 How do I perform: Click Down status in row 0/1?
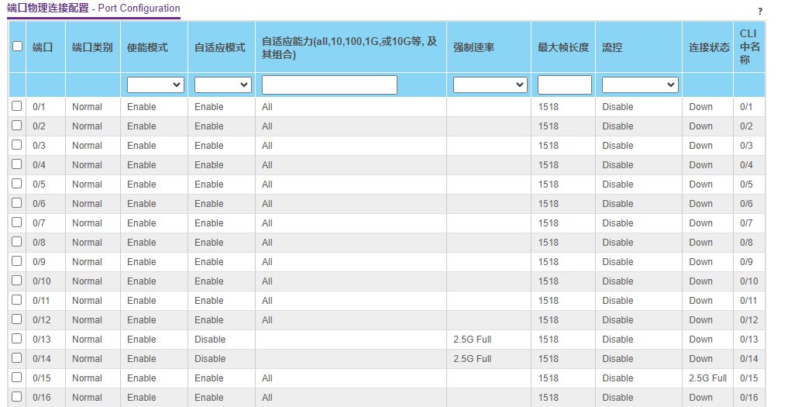[x=701, y=107]
